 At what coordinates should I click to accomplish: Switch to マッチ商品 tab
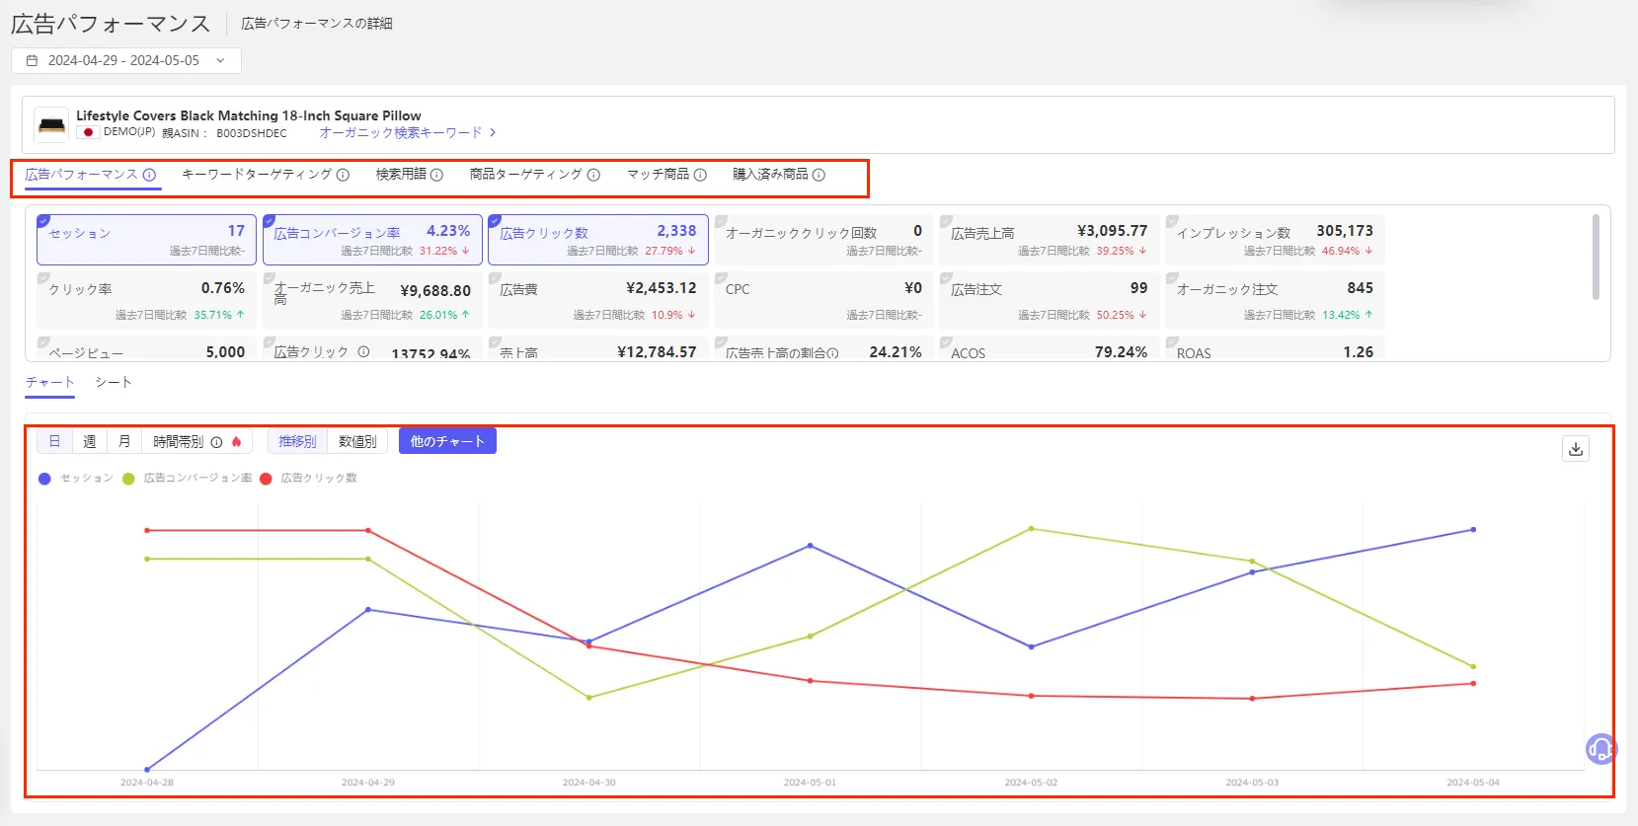coord(659,175)
